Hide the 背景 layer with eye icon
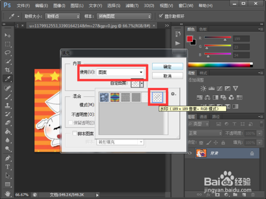The image size is (266, 199). (x=190, y=153)
